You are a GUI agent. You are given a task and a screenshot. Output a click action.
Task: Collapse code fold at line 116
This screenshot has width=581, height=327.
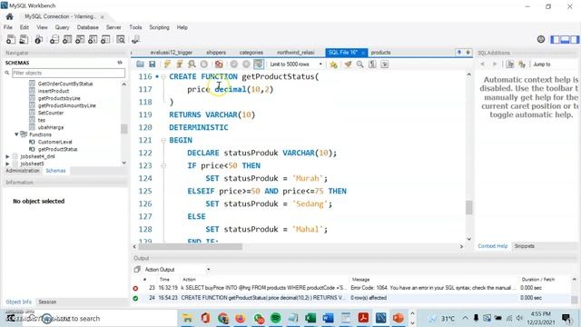(163, 76)
